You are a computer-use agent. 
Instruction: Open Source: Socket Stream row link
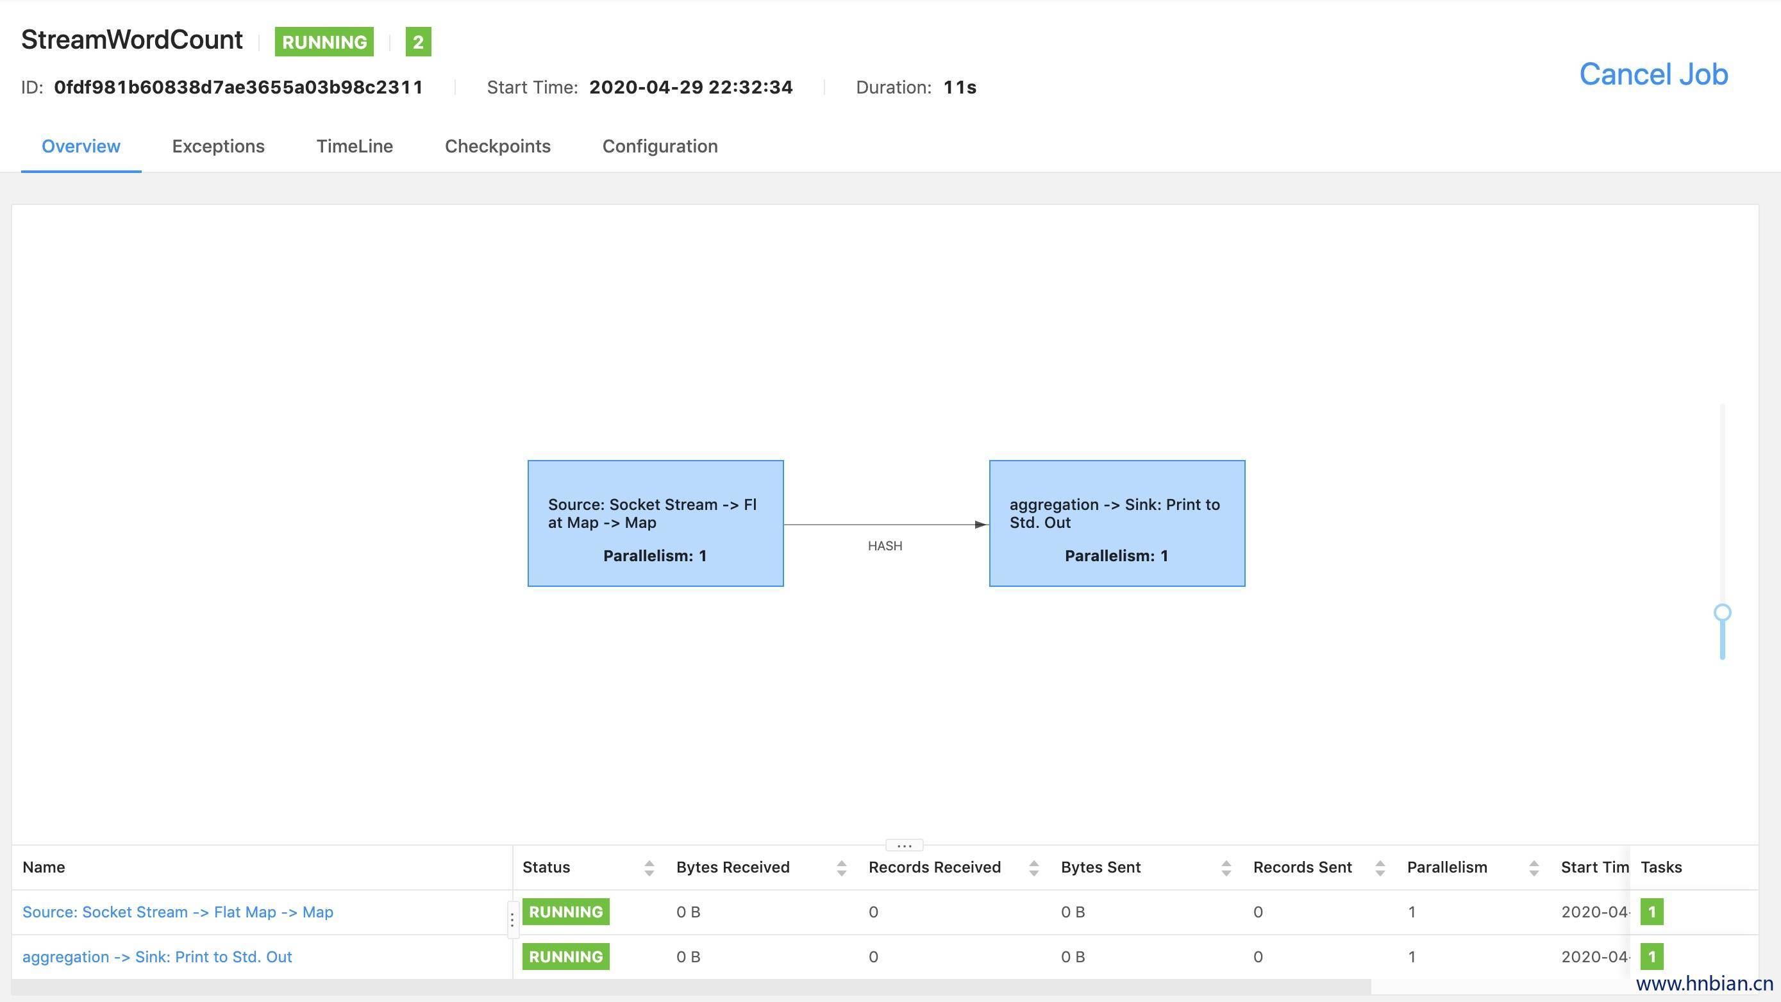[178, 912]
